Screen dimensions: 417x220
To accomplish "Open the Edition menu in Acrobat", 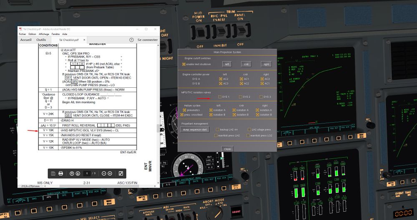I will [x=32, y=34].
